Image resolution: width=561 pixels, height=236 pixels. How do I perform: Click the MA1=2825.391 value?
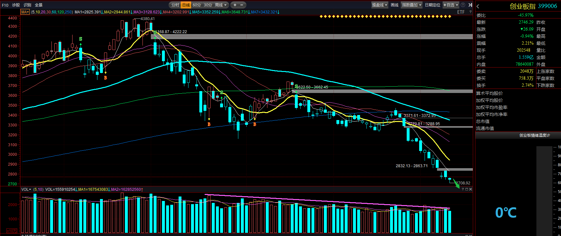pyautogui.click(x=88, y=12)
